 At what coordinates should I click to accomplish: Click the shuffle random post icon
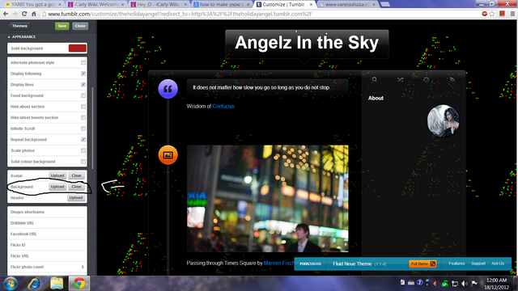(401, 79)
